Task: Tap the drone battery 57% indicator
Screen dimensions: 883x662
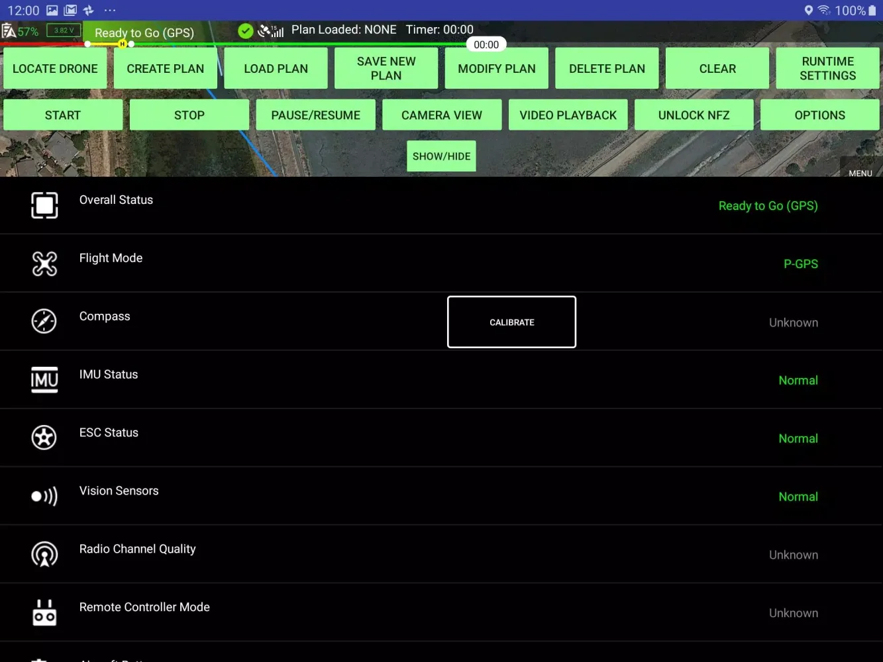Action: (x=21, y=31)
